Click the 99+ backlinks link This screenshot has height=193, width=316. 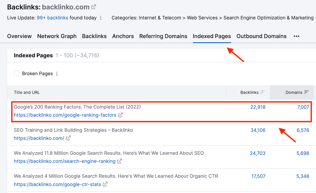pyautogui.click(x=52, y=18)
